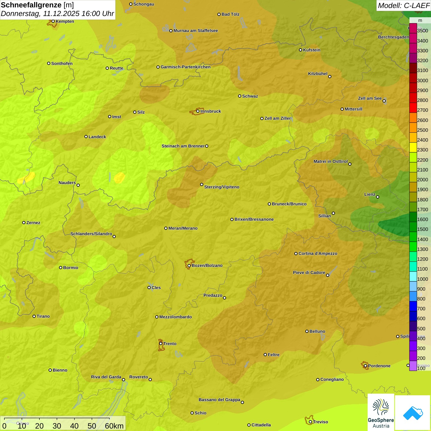Click the Sonthofen label

point(62,63)
